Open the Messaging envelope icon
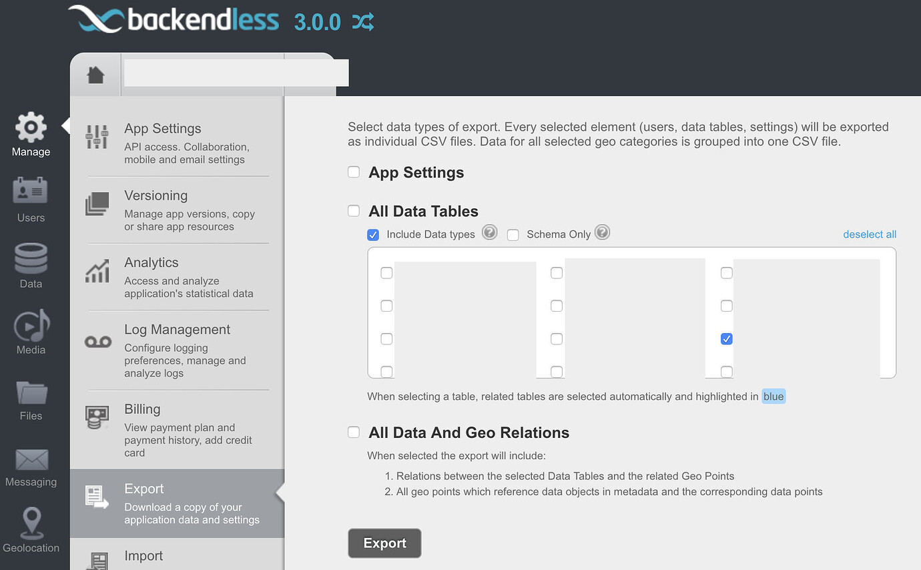The image size is (921, 570). pyautogui.click(x=31, y=459)
